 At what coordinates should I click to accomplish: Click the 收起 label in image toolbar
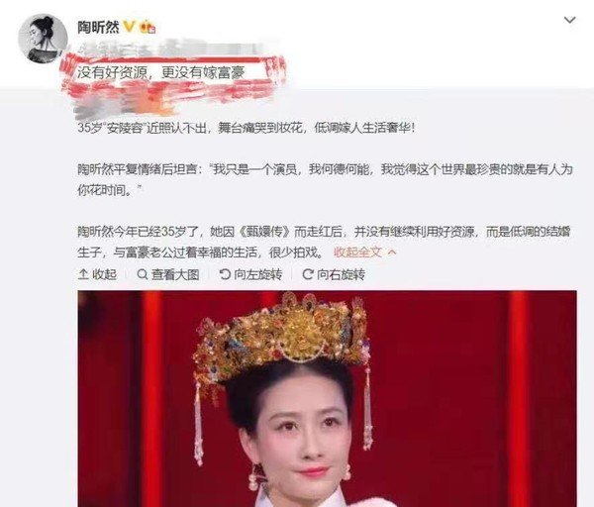[x=105, y=274]
